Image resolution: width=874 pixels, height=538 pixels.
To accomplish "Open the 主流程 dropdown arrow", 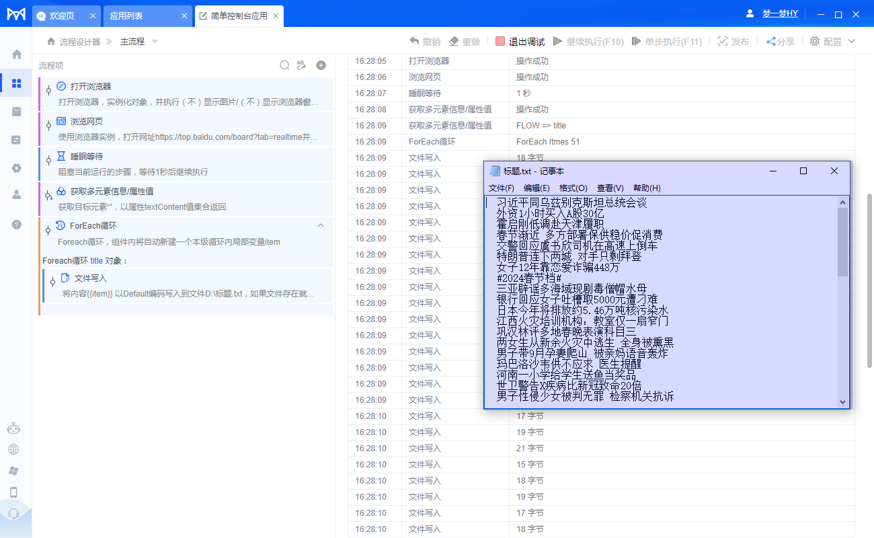I will point(155,42).
